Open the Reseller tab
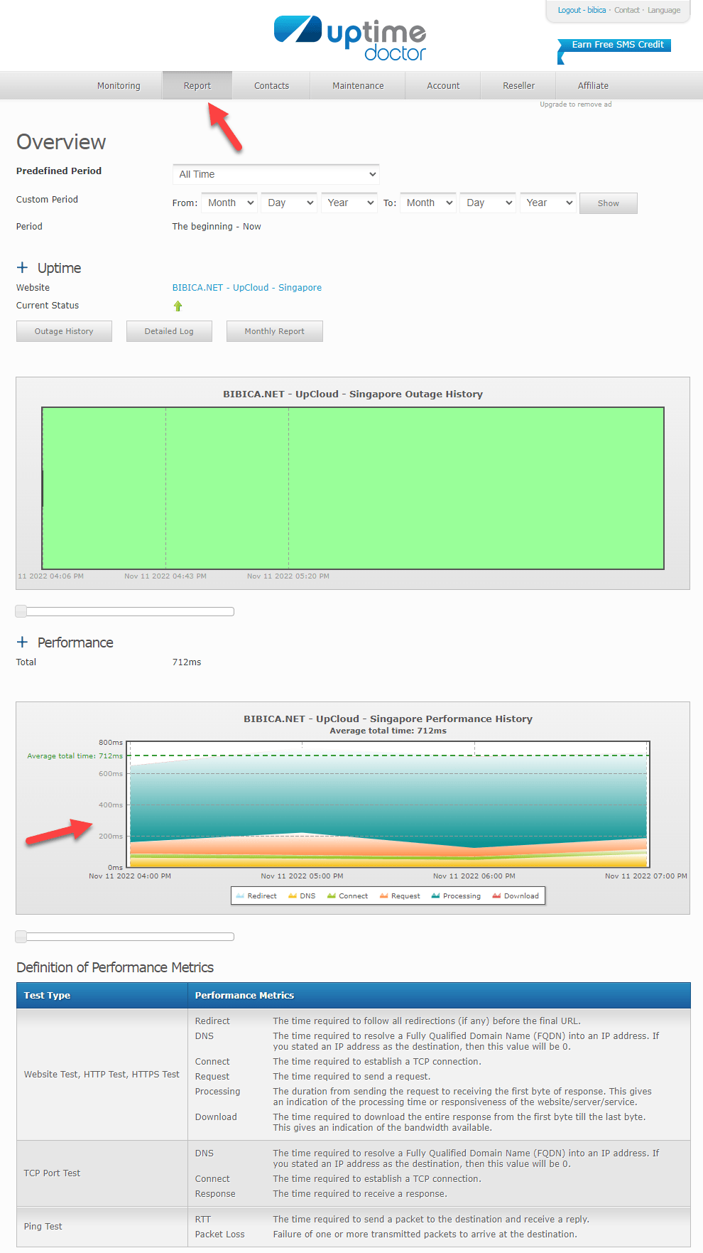The image size is (703, 1253). click(519, 85)
